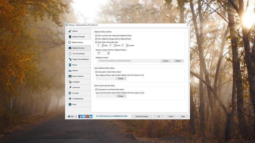This screenshot has width=255, height=143.
Task: Switch to the Our Apps tab
Action: [x=79, y=93]
